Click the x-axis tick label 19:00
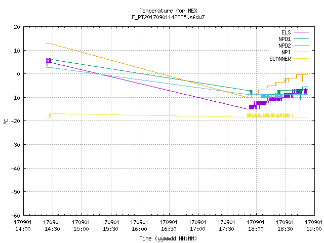The width and height of the screenshot is (324, 243). (314, 229)
